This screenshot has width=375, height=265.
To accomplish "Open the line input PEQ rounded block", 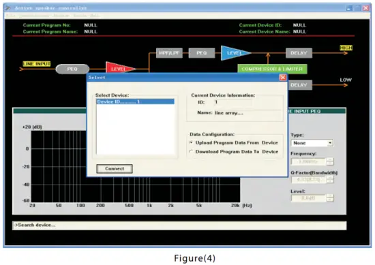I will pos(72,69).
